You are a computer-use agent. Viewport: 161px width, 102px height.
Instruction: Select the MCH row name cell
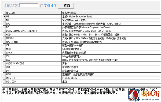[x=33, y=49]
